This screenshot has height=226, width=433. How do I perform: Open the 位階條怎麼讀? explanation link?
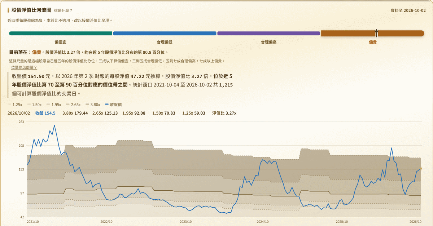point(24,67)
